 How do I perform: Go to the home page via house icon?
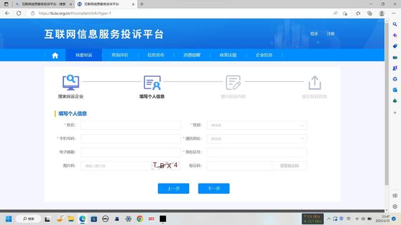(x=55, y=56)
